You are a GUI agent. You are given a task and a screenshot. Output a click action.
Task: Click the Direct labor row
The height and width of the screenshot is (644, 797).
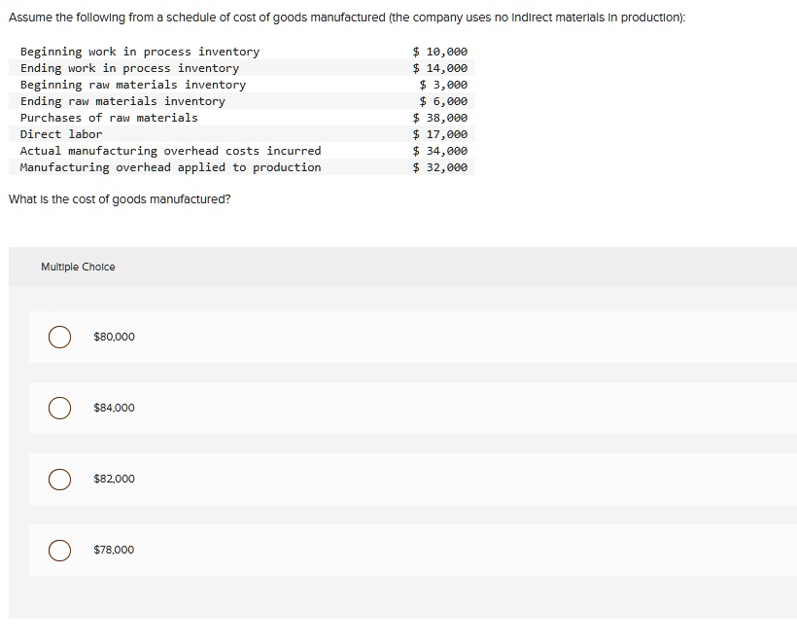click(64, 134)
